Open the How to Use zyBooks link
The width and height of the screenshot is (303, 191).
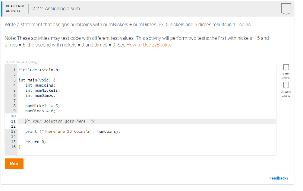click(148, 45)
